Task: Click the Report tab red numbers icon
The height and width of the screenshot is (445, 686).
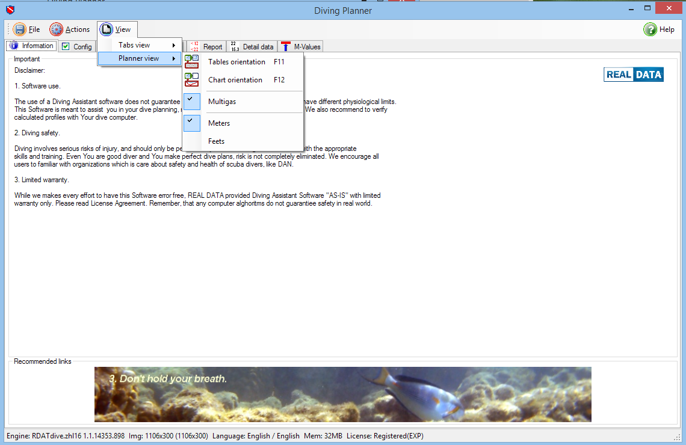Action: [194, 46]
